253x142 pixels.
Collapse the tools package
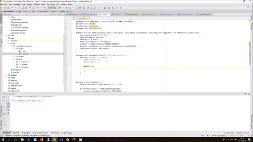(x=14, y=59)
